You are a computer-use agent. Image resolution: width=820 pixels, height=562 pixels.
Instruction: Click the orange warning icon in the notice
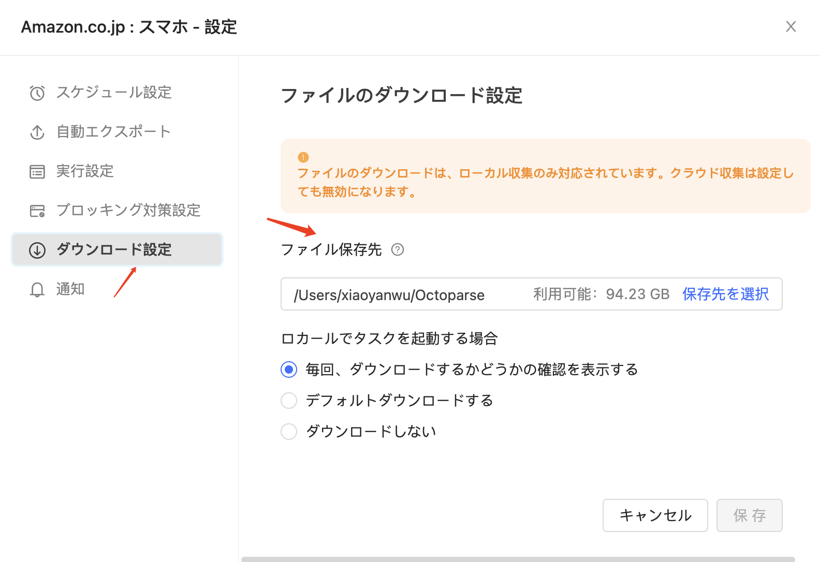(303, 157)
